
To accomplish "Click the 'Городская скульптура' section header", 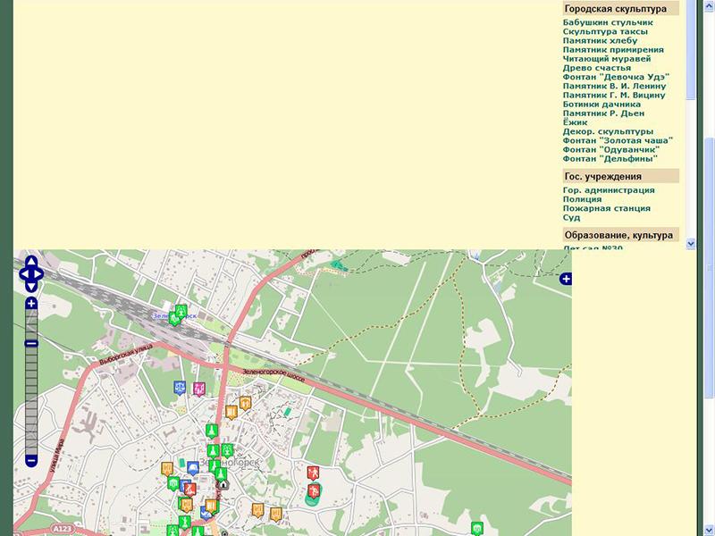I will coord(615,8).
